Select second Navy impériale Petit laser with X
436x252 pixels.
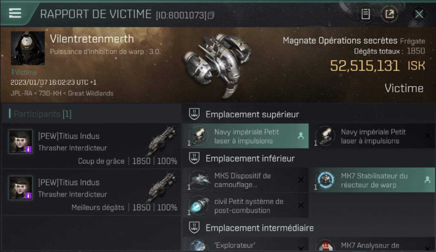(x=372, y=136)
